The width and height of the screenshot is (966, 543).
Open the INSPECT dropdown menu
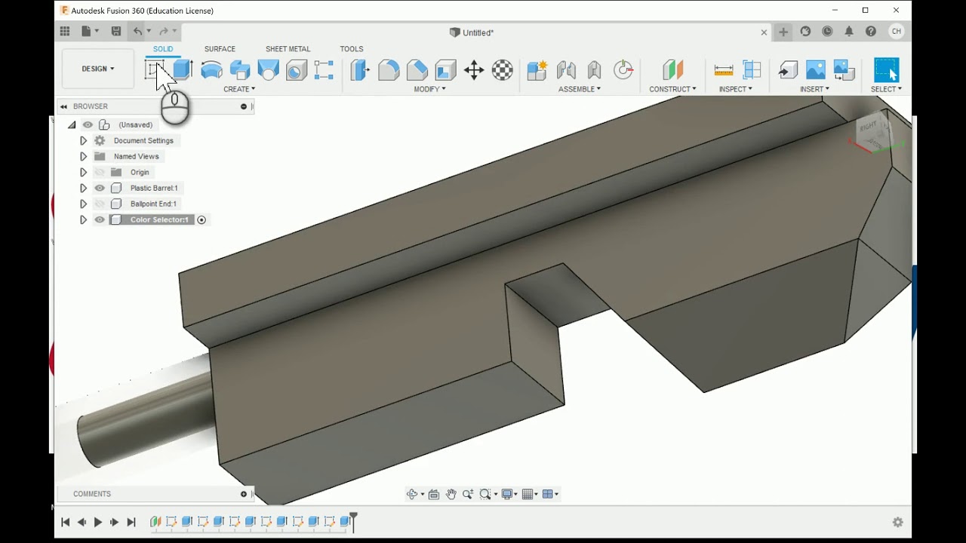(736, 89)
